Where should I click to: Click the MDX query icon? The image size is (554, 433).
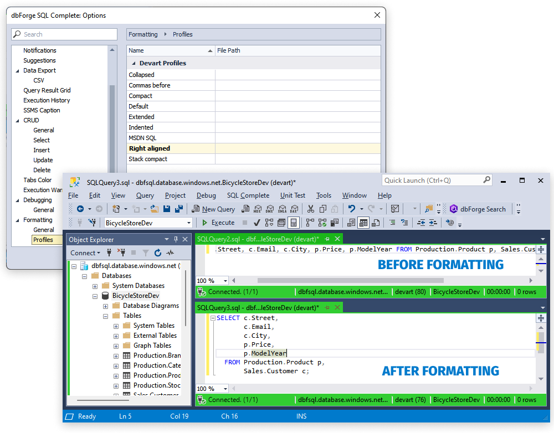coord(258,209)
